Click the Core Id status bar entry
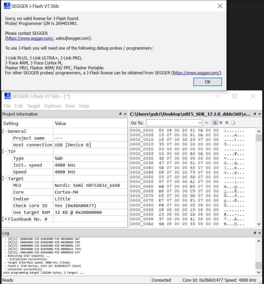The width and height of the screenshot is (264, 284). pyautogui.click(x=202, y=280)
